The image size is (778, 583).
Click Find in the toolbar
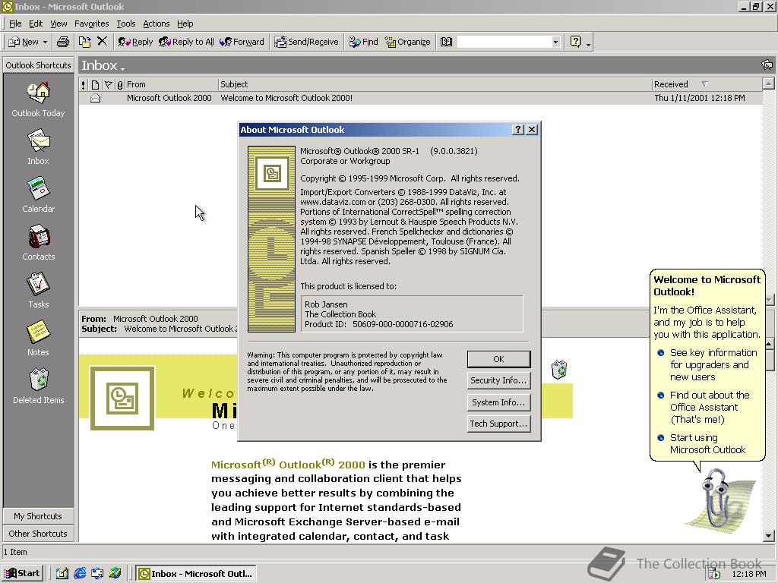click(364, 42)
